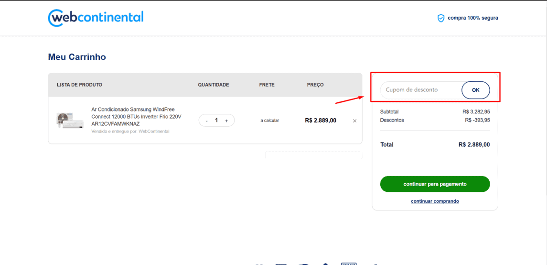
Task: Click continuar para pagamento button
Action: pos(435,184)
